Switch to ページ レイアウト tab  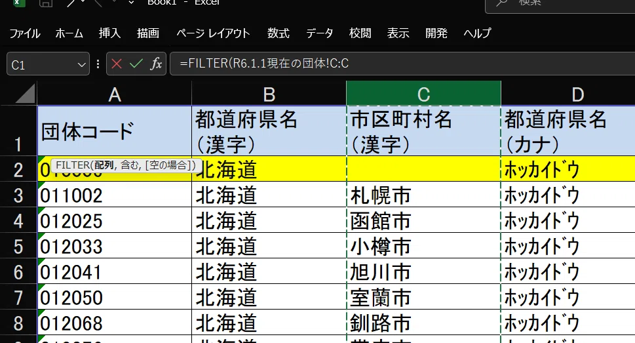(213, 33)
